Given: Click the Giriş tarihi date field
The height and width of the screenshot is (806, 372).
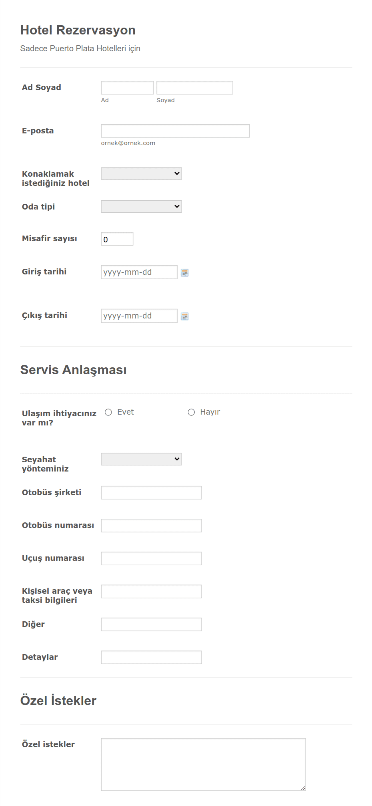Looking at the screenshot, I should pos(139,272).
